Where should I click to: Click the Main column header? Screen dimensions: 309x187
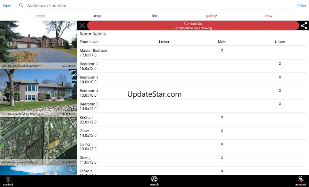pos(222,42)
